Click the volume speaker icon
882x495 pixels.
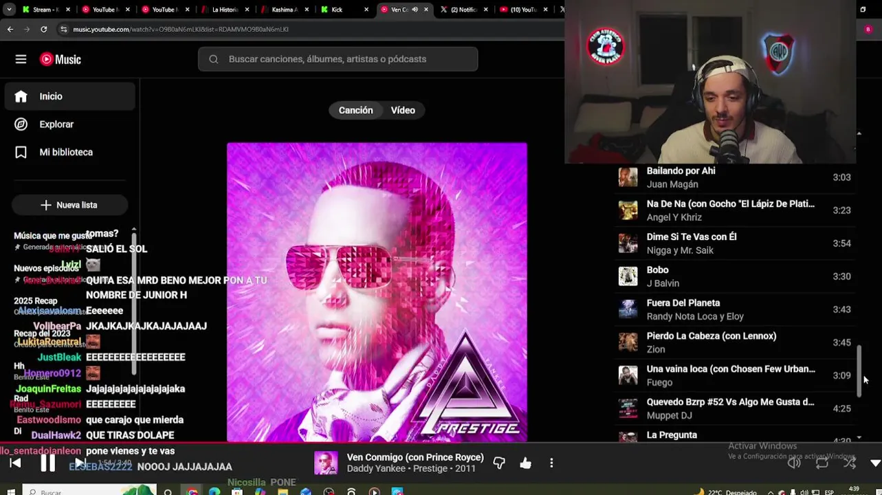tap(794, 463)
